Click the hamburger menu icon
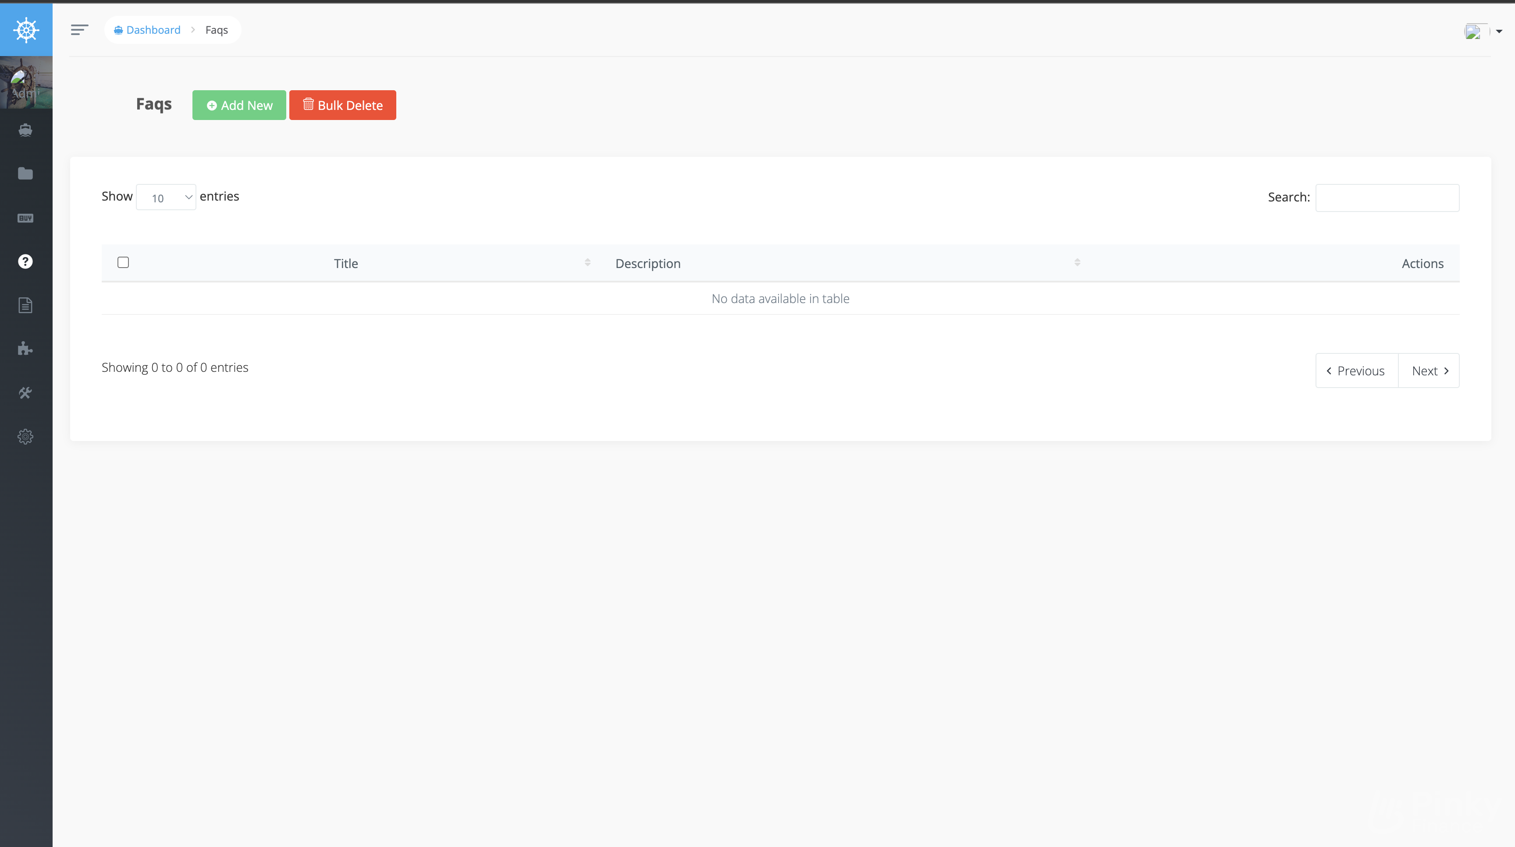 click(x=79, y=29)
